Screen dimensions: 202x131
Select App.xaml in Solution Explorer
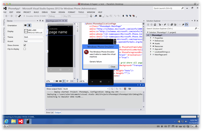tap(158, 49)
